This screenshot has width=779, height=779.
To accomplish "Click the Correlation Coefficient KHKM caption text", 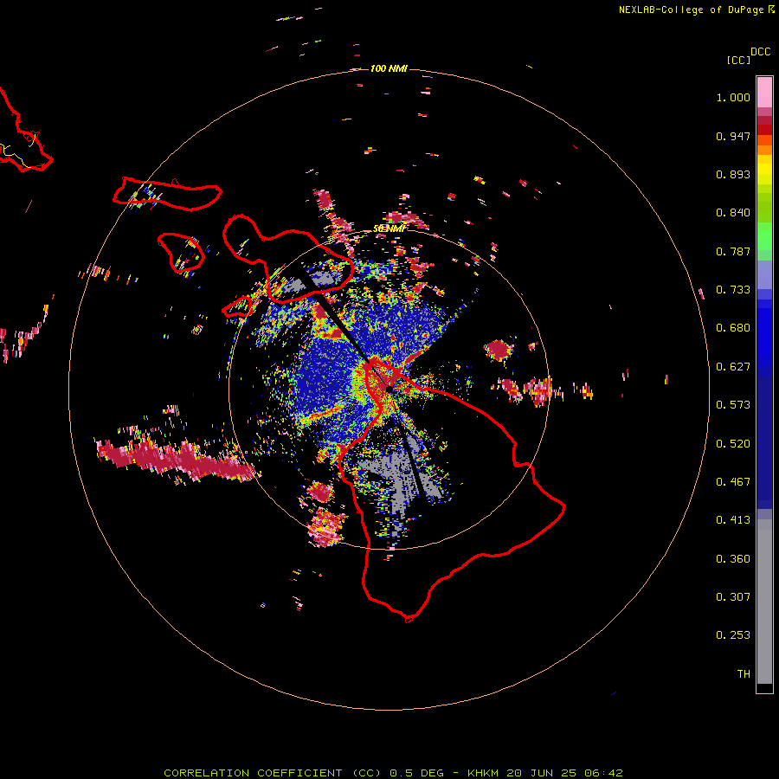I will (393, 773).
